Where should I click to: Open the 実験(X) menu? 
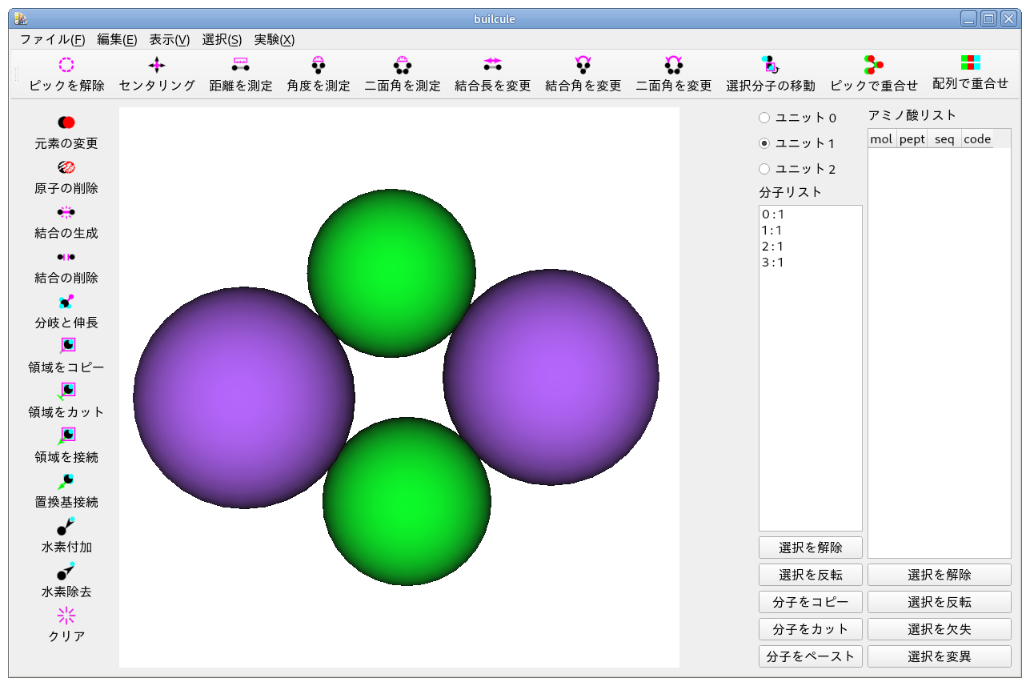coord(274,40)
